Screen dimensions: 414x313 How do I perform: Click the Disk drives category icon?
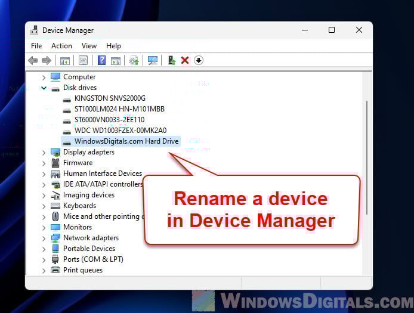[x=55, y=89]
